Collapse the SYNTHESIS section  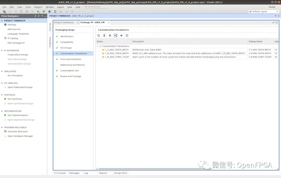coord(2,95)
